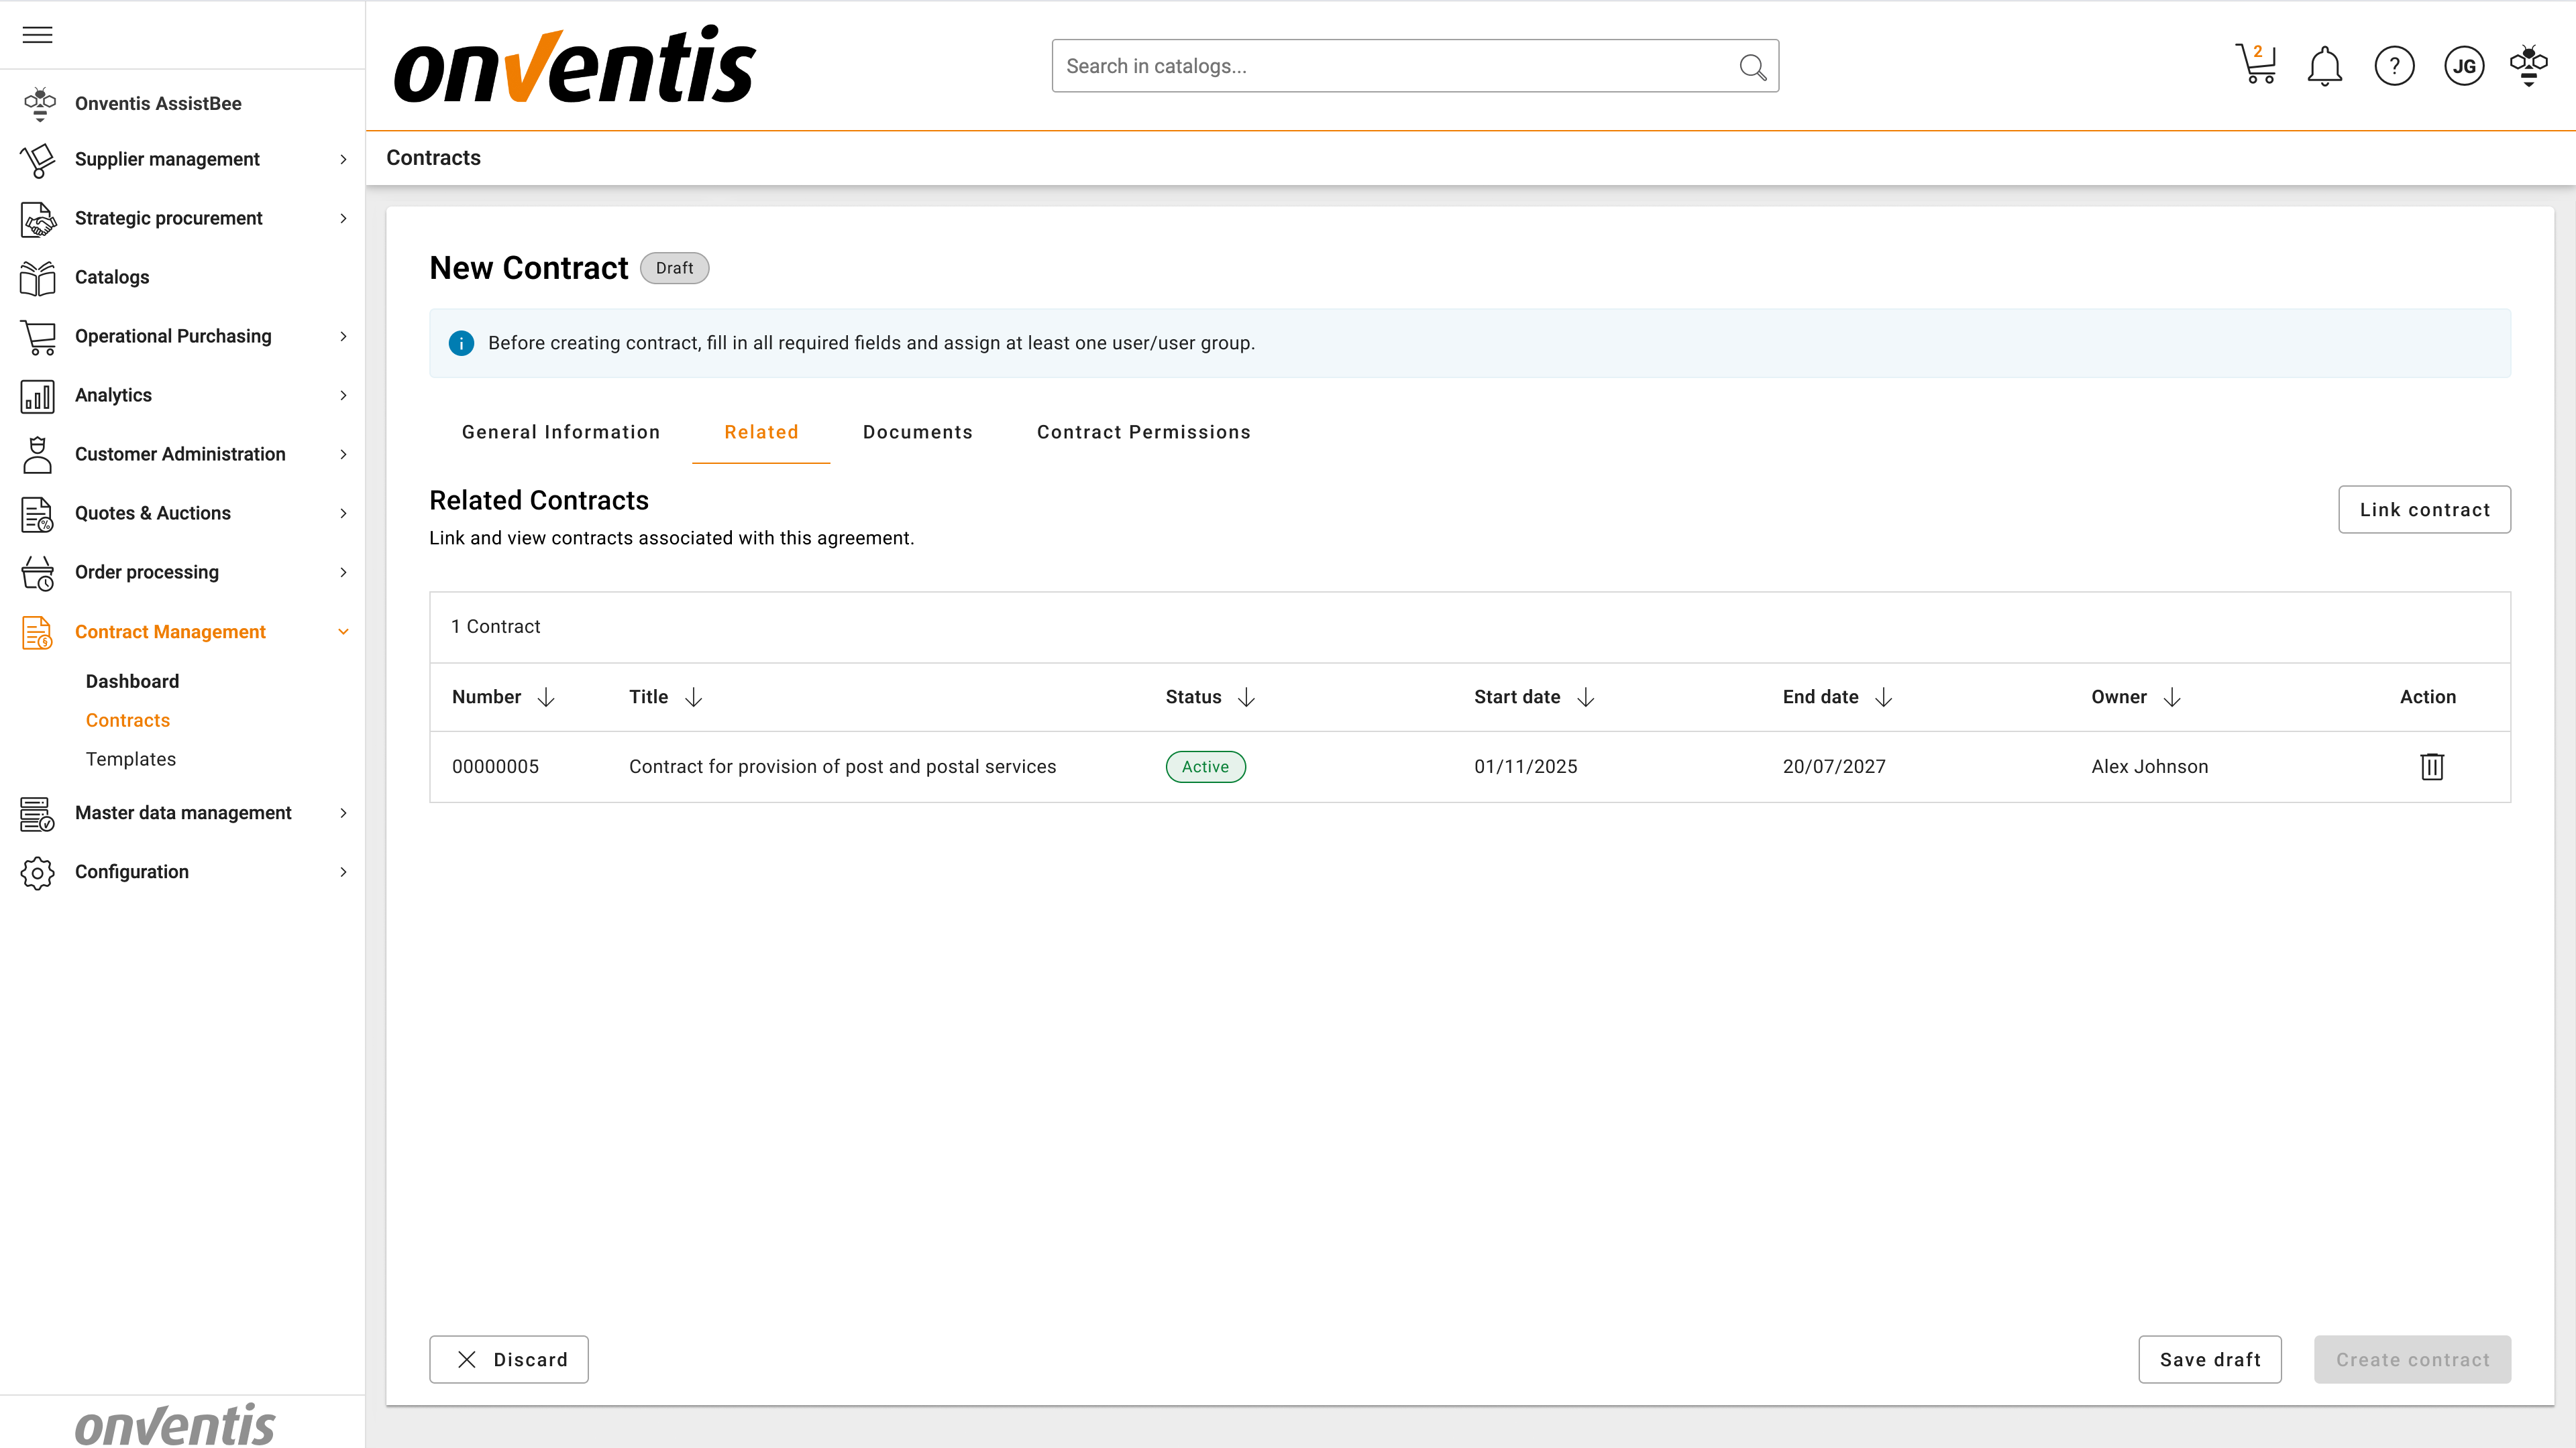Open the Contract Permissions tab
2576x1448 pixels.
click(1143, 432)
